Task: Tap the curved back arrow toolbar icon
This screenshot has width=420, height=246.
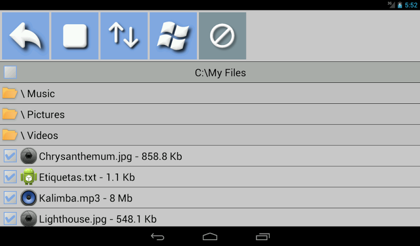Action: (26, 36)
